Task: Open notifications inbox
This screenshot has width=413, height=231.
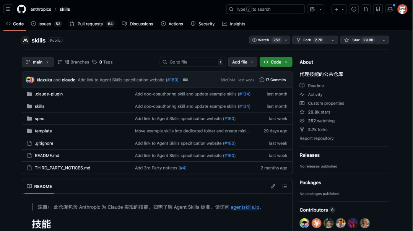Action: (x=390, y=9)
